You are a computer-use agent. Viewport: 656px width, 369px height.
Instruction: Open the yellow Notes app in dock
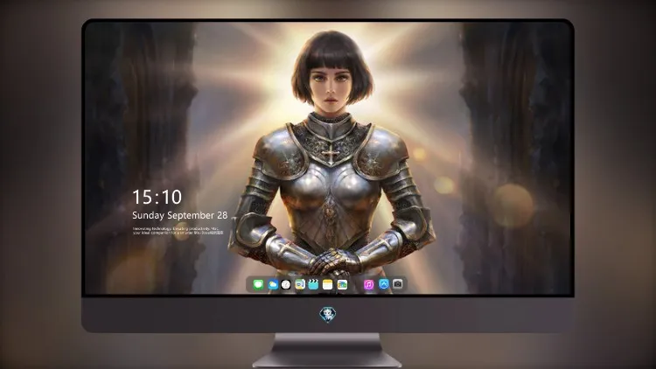tap(328, 284)
